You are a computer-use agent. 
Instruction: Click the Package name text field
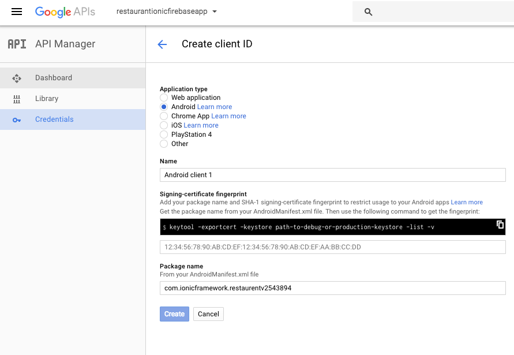(x=333, y=288)
